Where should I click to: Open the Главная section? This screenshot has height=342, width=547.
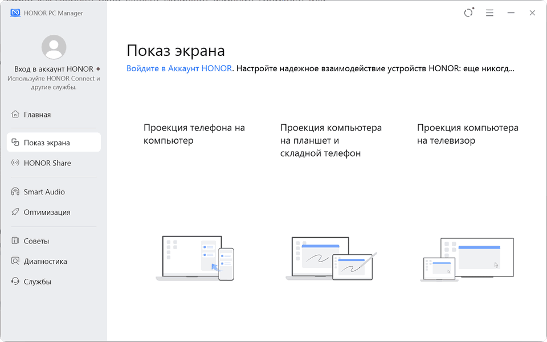54,115
